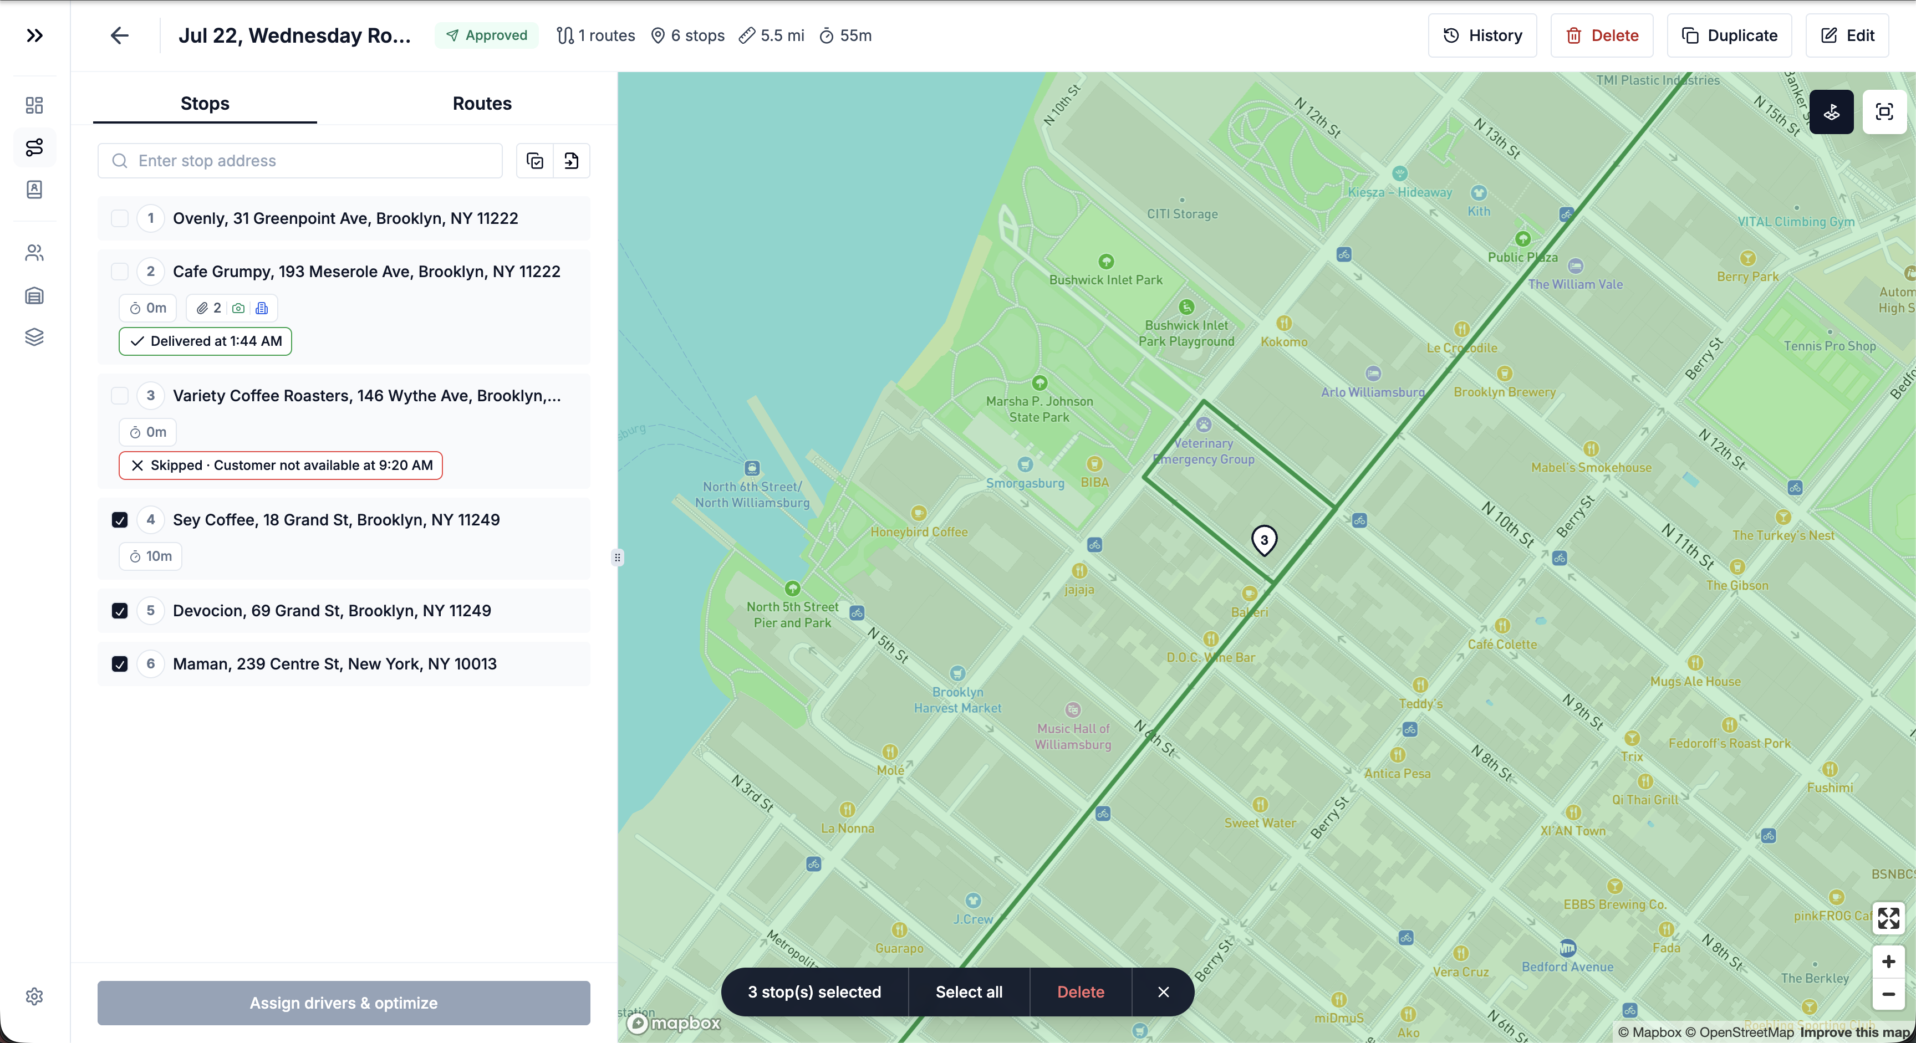Click the Bedford Avenue station icon

tap(1567, 948)
